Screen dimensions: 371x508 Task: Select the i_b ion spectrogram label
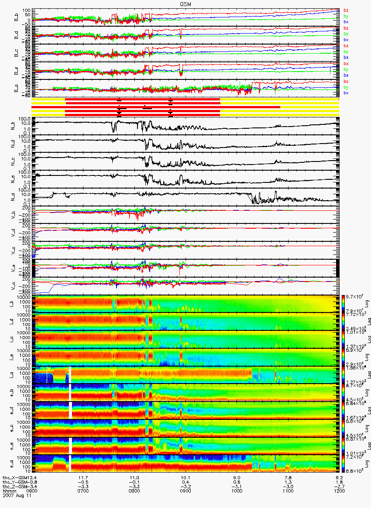[x=12, y=304]
